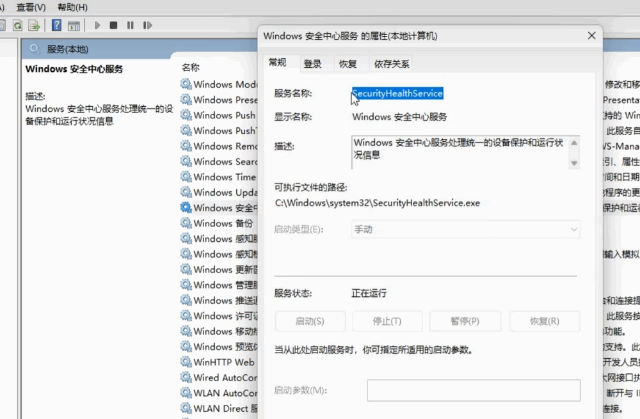This screenshot has width=640, height=419.
Task: Click the 正在运行 service status text
Action: pyautogui.click(x=369, y=294)
